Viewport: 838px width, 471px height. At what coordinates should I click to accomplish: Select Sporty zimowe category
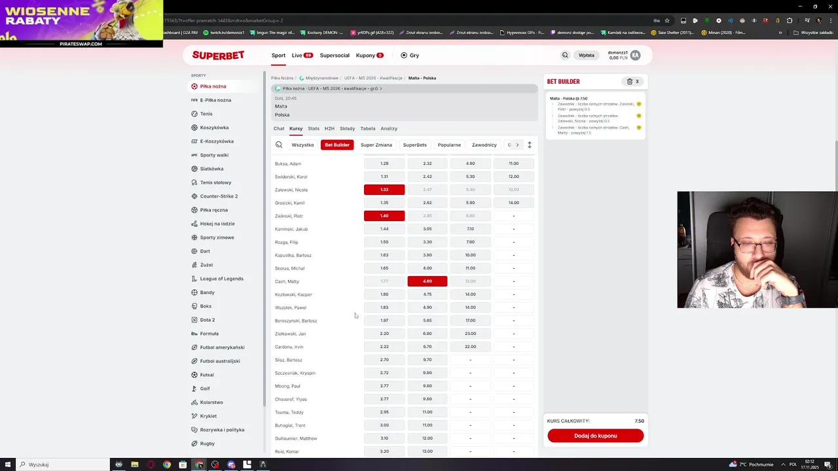pos(212,237)
